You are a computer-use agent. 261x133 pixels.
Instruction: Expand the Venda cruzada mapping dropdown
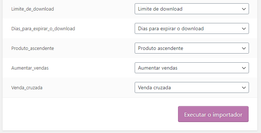coord(192,87)
